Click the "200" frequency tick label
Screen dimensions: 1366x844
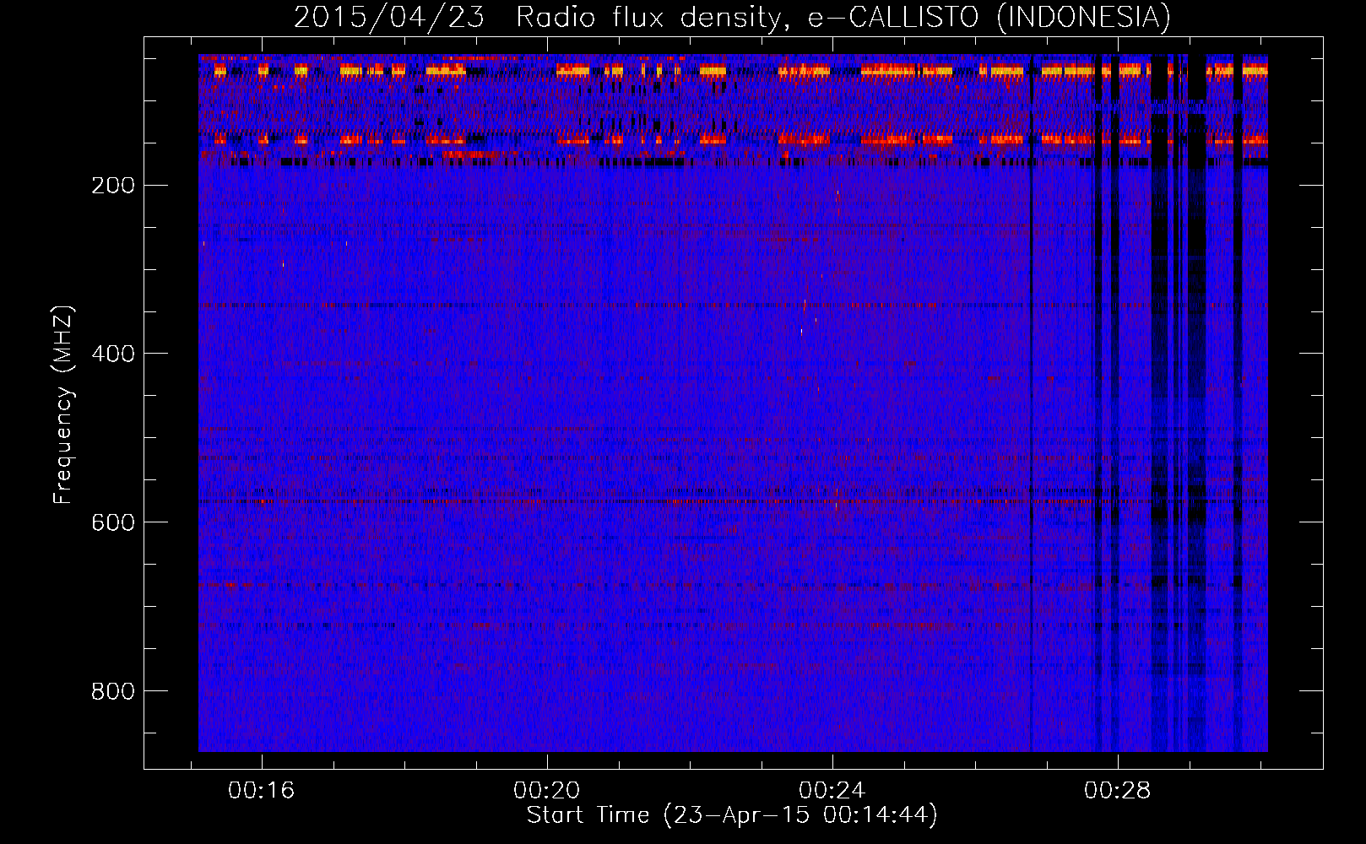[113, 186]
